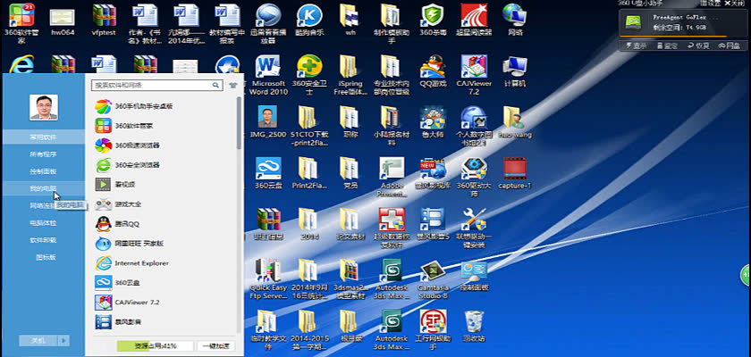Select the Quick Easy Ftp Server desktop icon
This screenshot has width=751, height=357.
pos(268,279)
